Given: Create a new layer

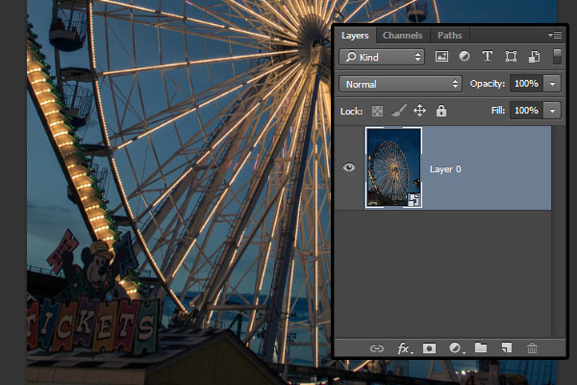Looking at the screenshot, I should [x=507, y=347].
